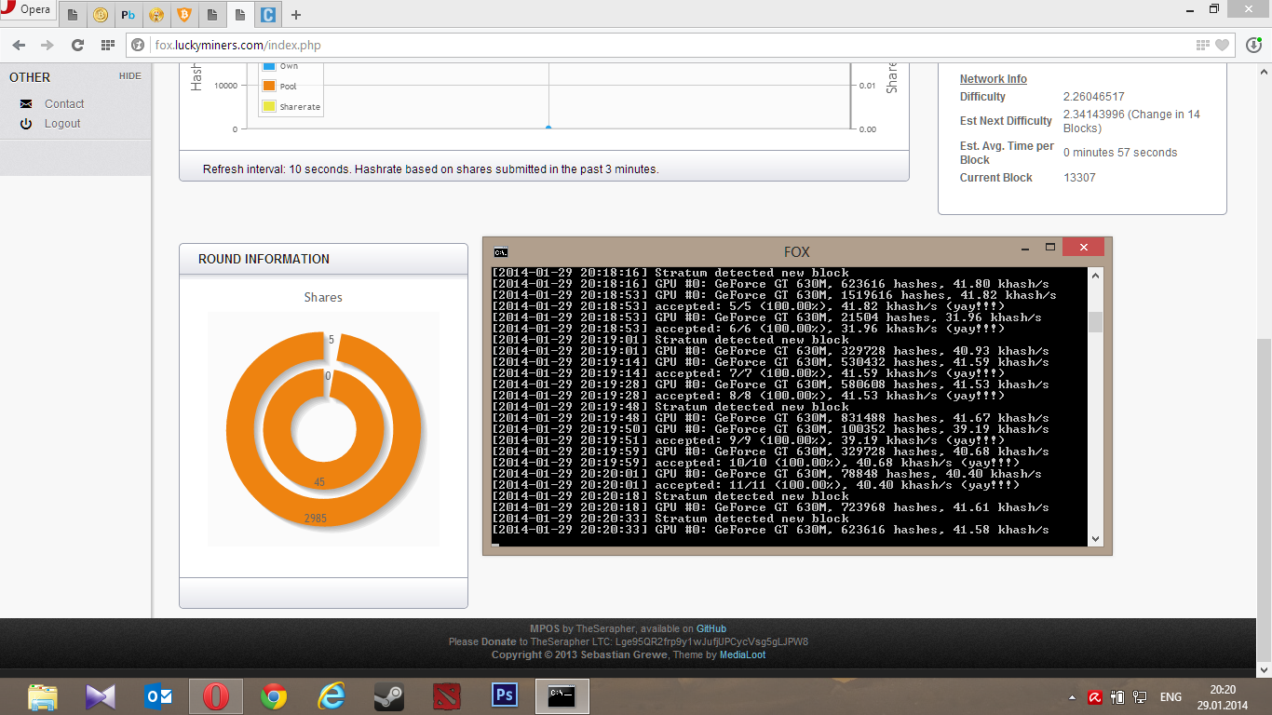1272x715 pixels.
Task: Switch to the first blank page tab
Action: [x=72, y=15]
